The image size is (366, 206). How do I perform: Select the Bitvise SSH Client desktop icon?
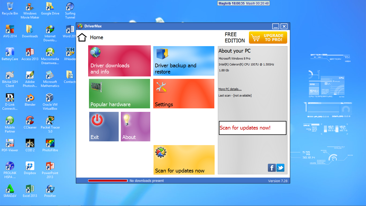coord(10,79)
